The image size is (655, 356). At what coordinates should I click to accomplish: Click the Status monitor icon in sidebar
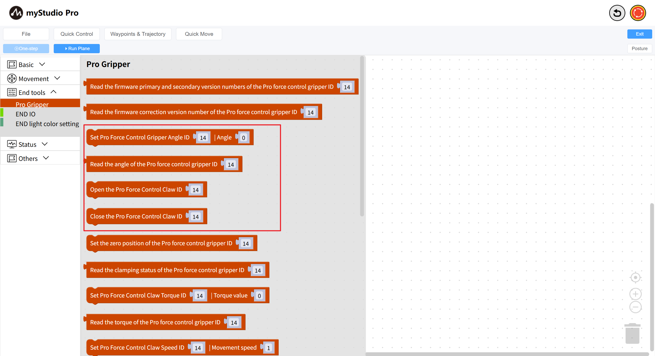click(12, 144)
